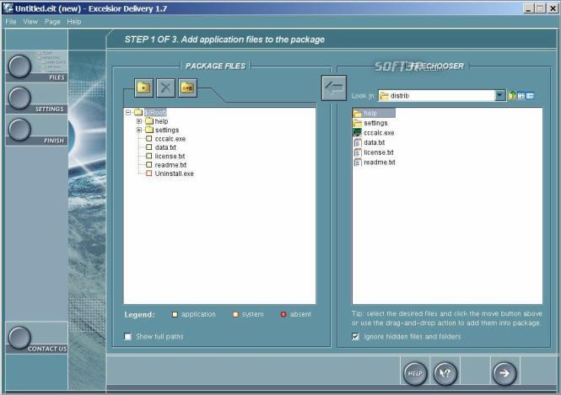Expand the settings folder node in tree

click(139, 130)
